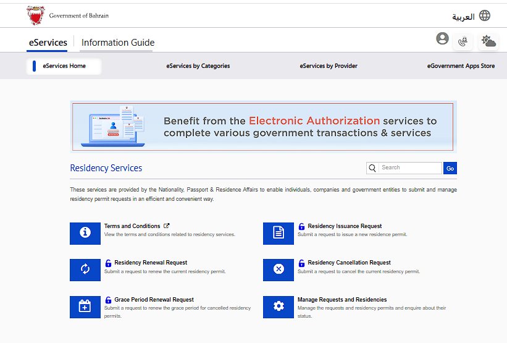
Task: Open the user account profile icon
Action: (442, 38)
